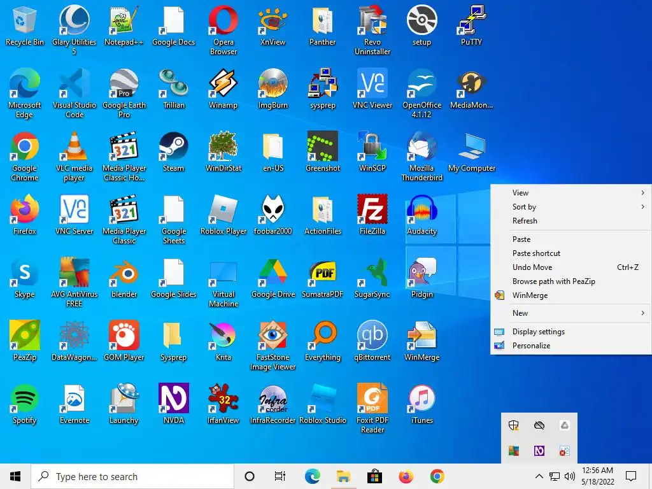Click the PuTTY desktop shortcut
The height and width of the screenshot is (489, 652).
[471, 25]
